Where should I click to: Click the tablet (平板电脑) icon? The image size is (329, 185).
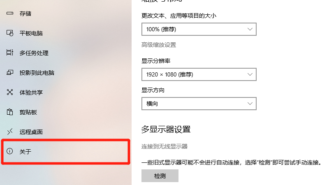10,33
